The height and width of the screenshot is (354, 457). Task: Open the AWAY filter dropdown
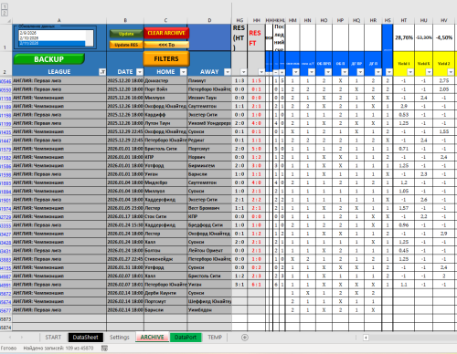coord(228,72)
